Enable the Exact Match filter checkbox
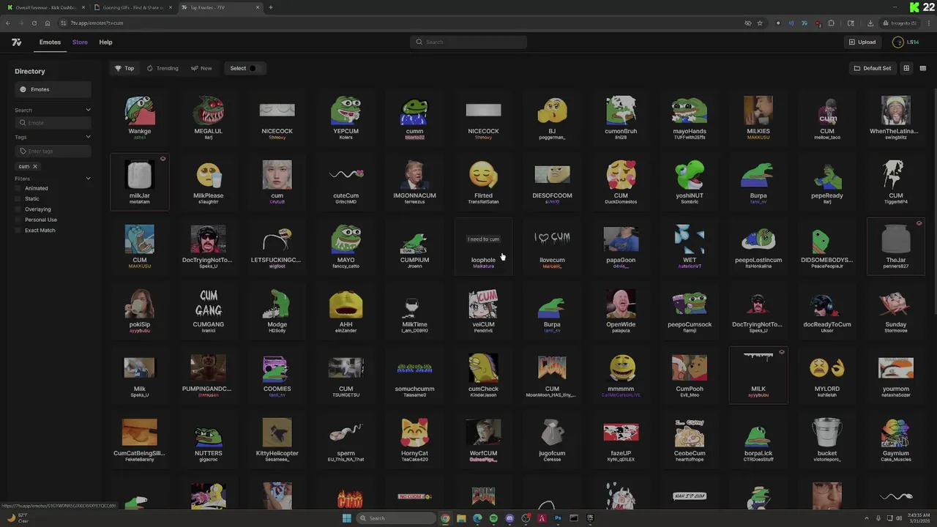This screenshot has width=937, height=527. tap(19, 230)
